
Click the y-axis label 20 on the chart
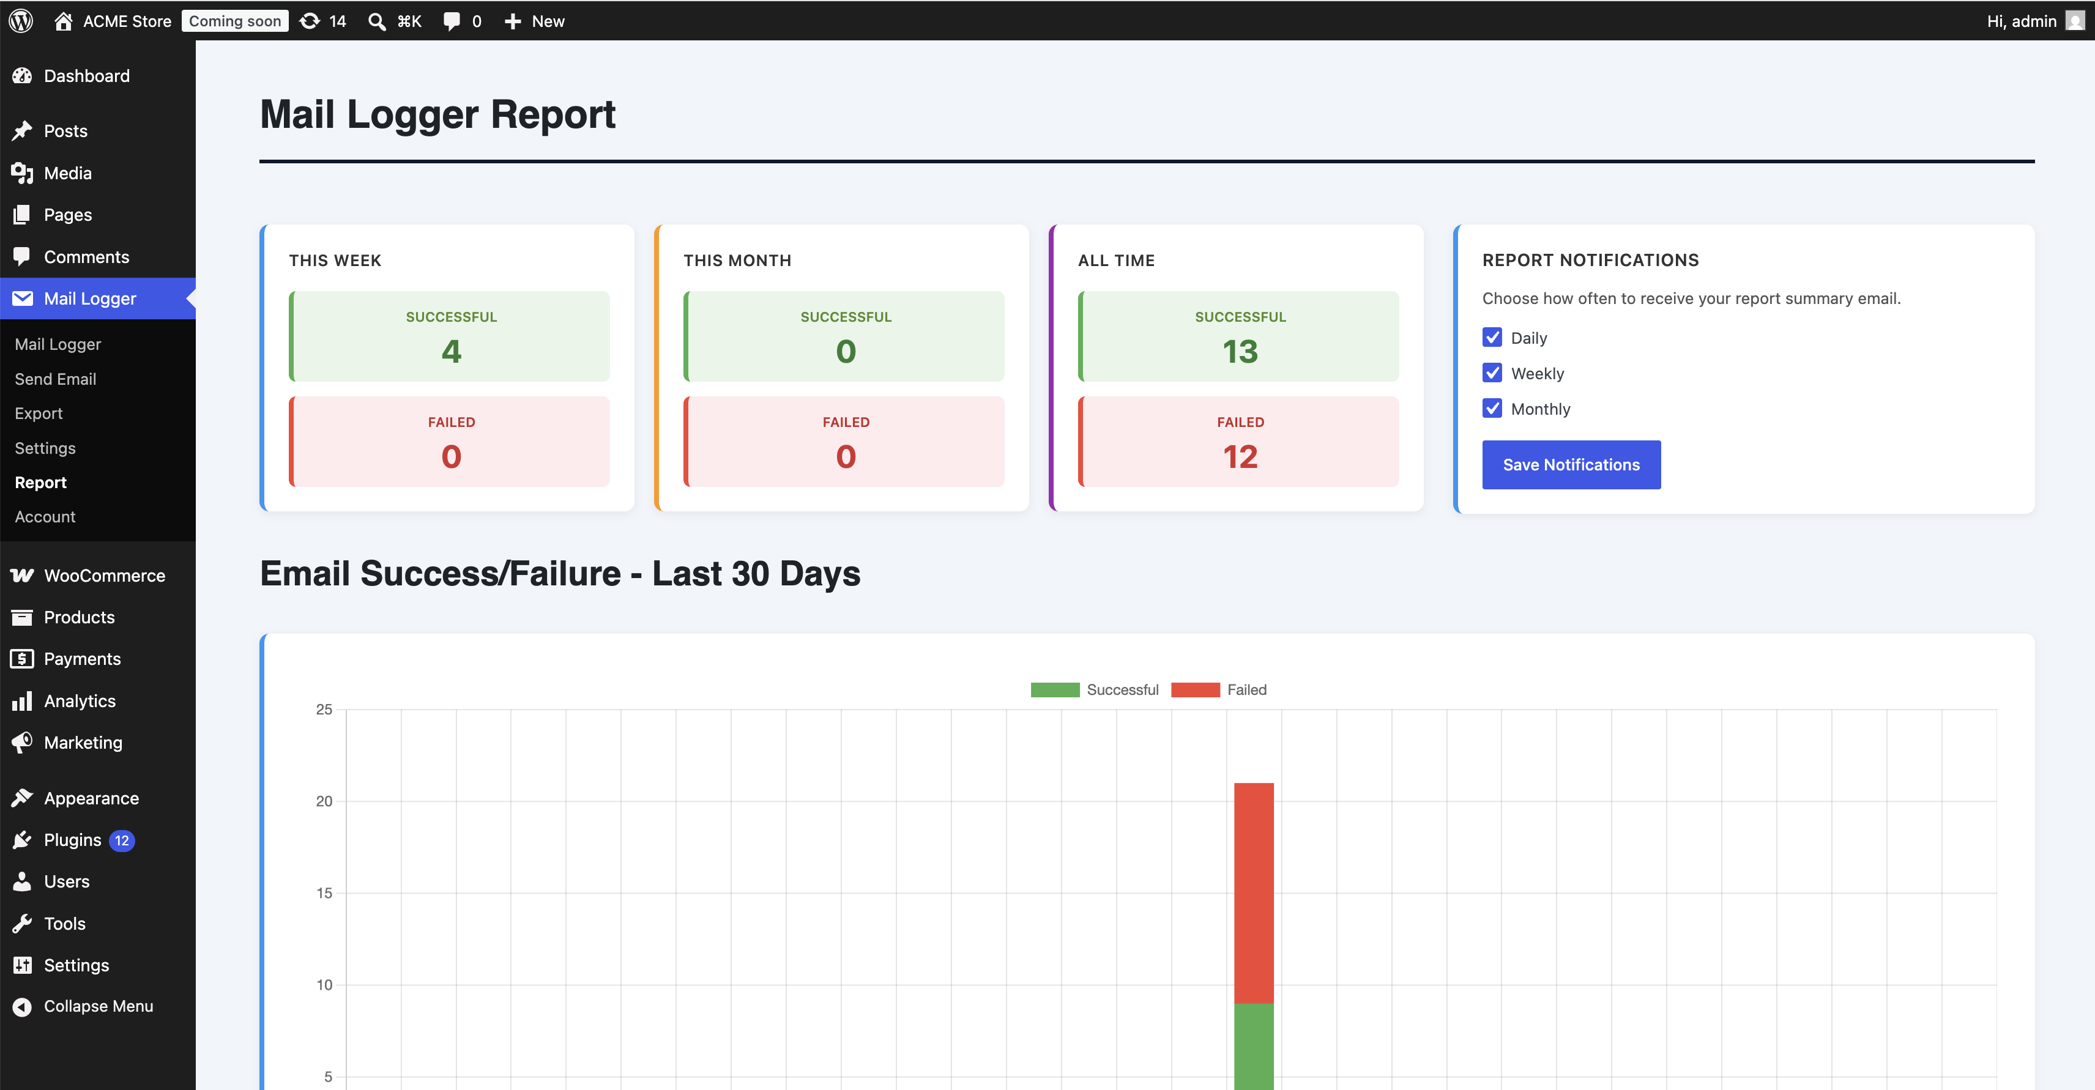click(324, 801)
